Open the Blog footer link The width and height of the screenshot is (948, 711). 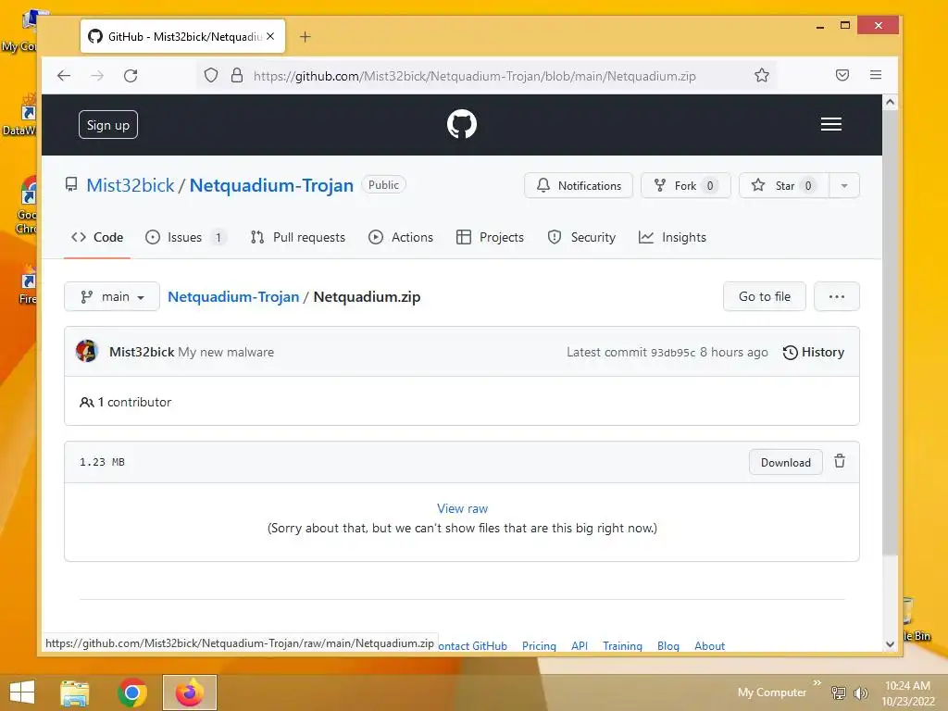point(668,645)
